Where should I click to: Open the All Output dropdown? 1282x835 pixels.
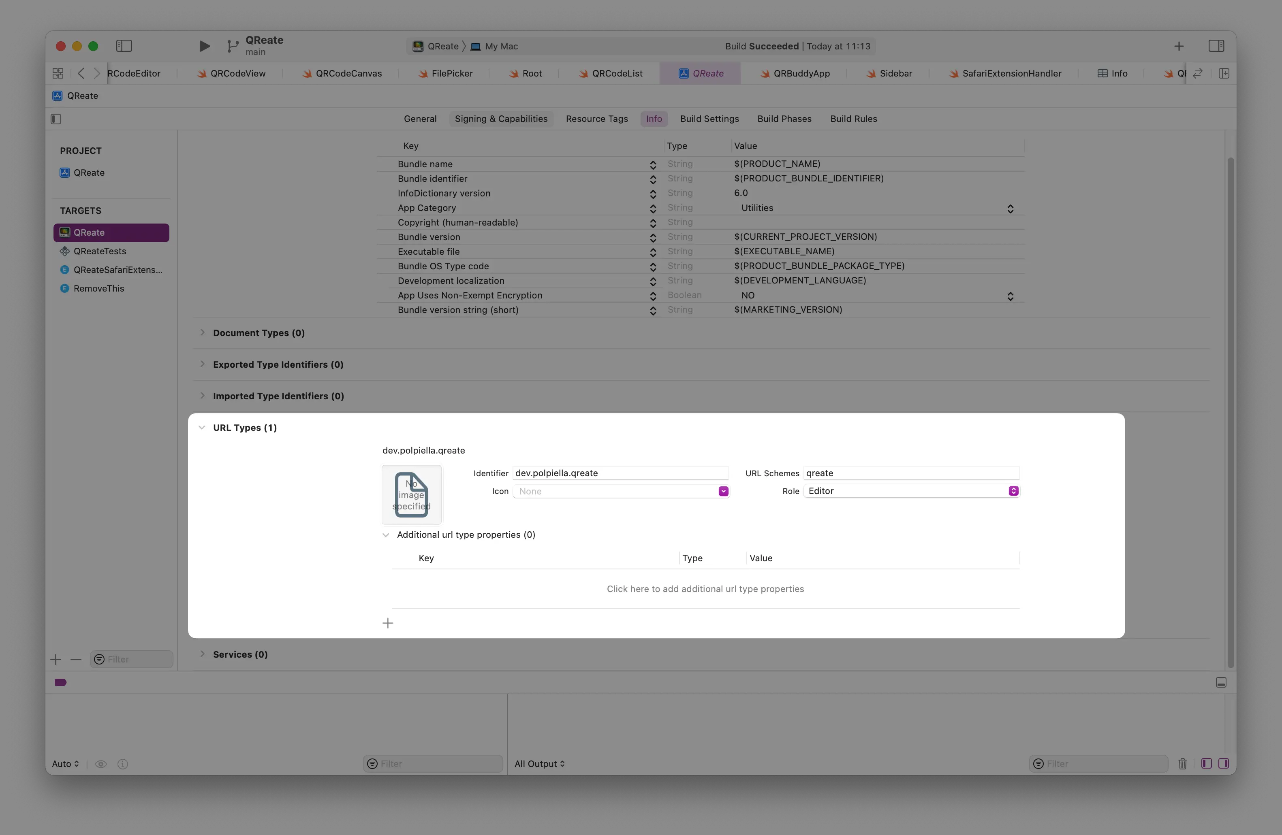(x=540, y=764)
